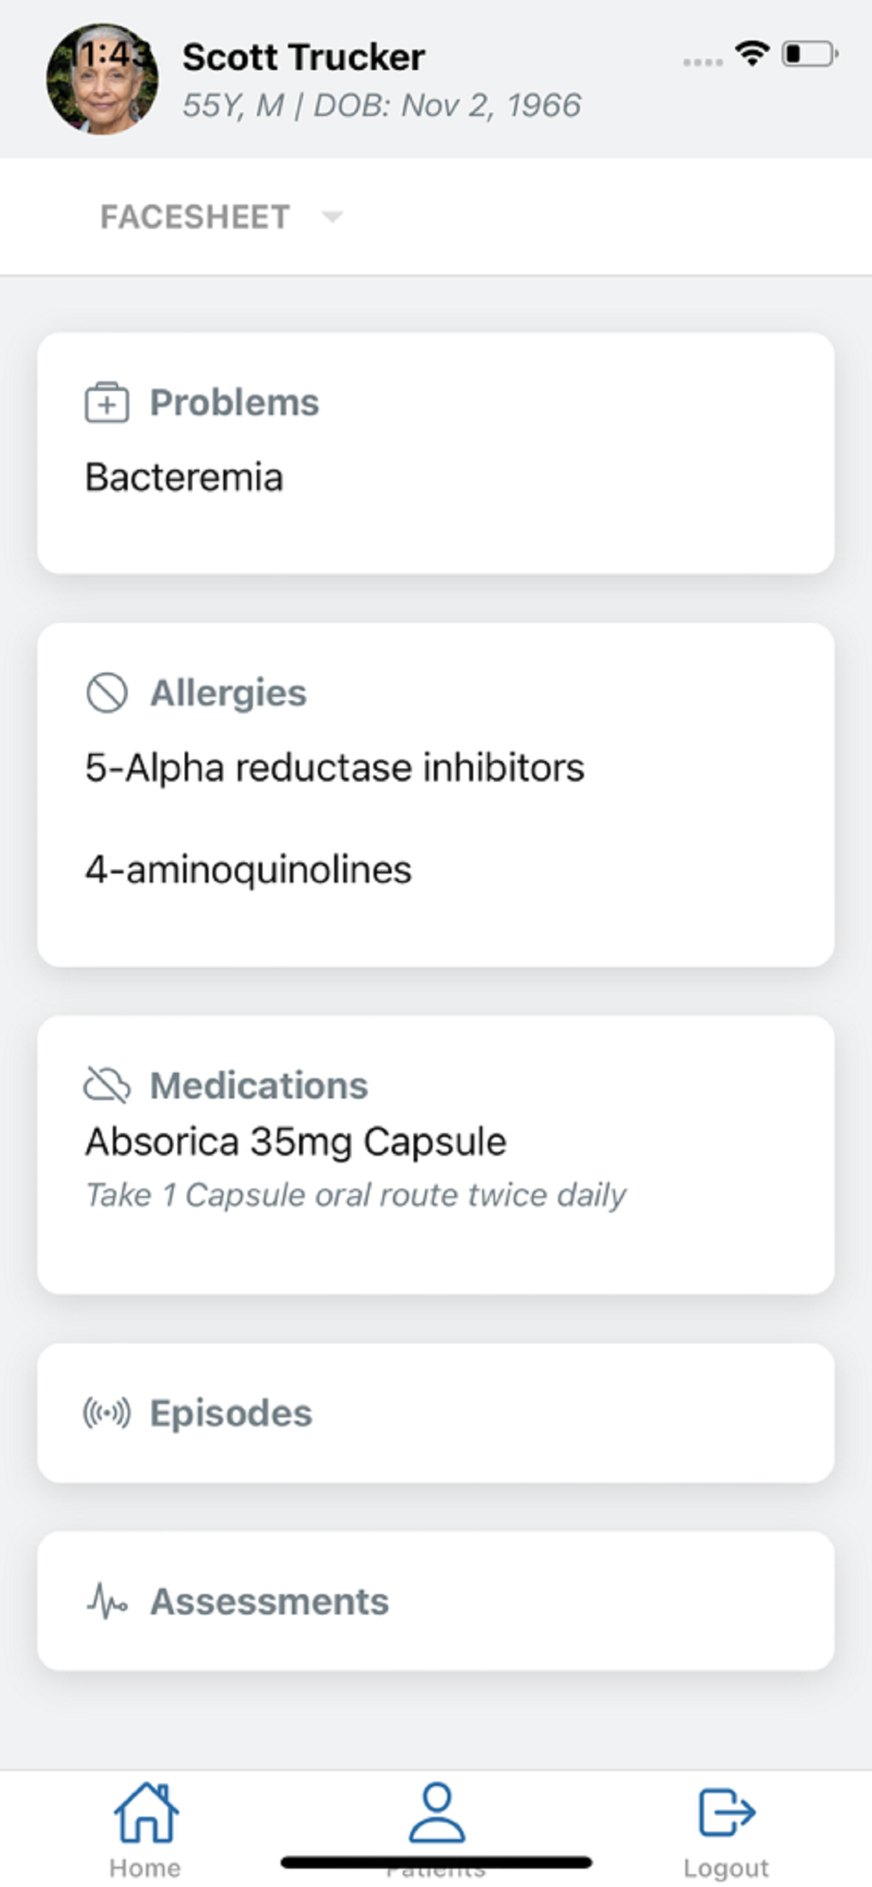
Task: Tap the Scott Trucker patient name
Action: [303, 56]
